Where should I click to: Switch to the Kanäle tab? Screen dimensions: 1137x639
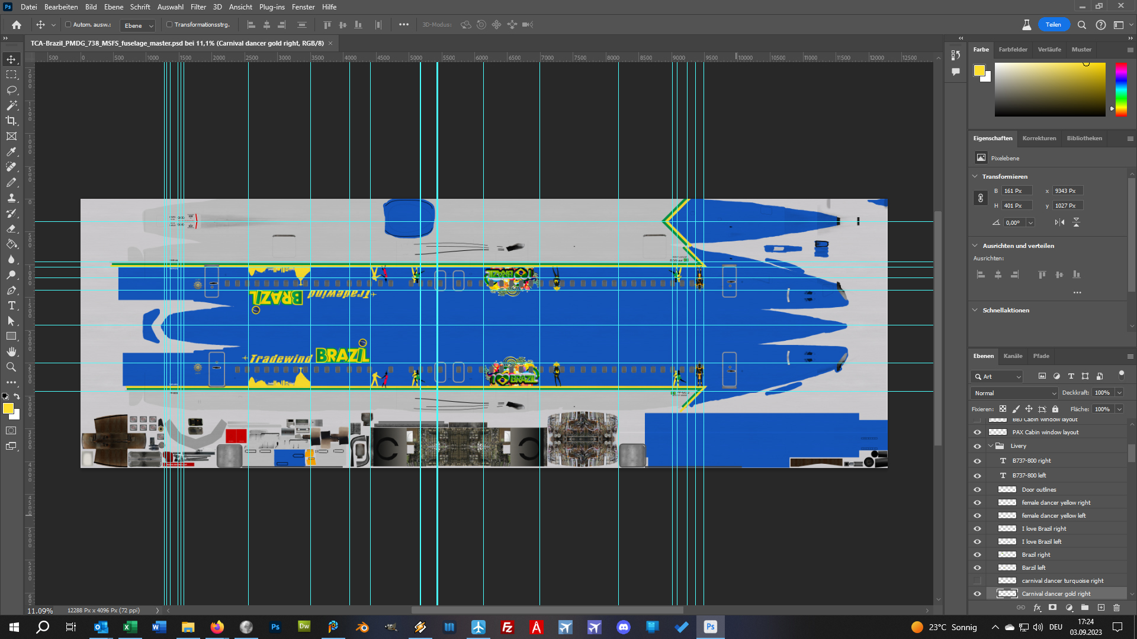point(1013,356)
